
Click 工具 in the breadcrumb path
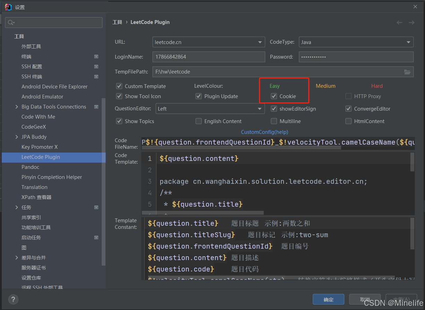click(x=117, y=22)
